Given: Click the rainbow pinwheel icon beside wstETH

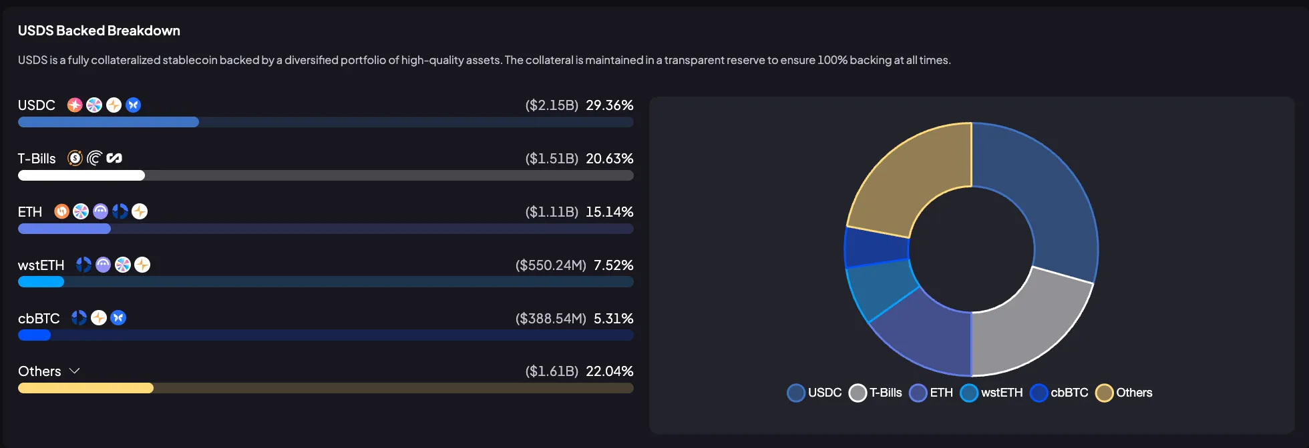Looking at the screenshot, I should coord(123,265).
